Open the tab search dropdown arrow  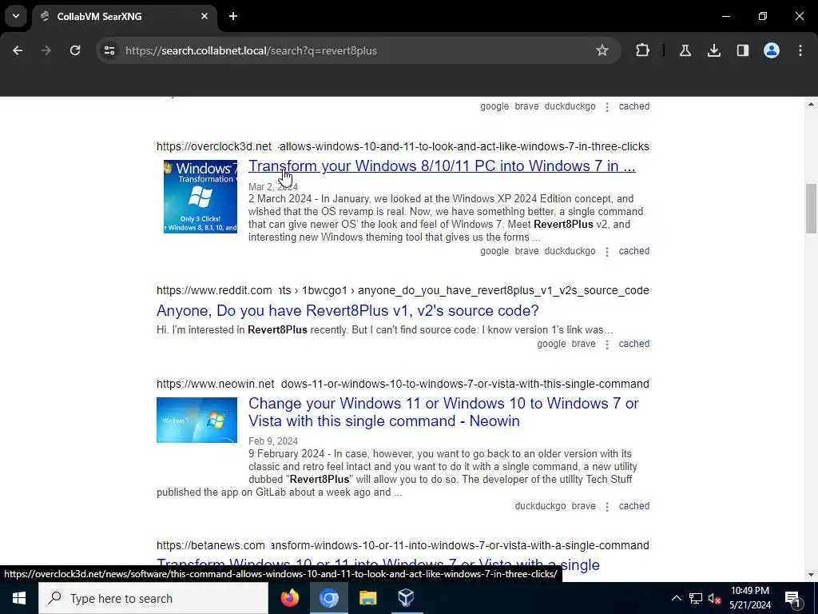[x=16, y=16]
